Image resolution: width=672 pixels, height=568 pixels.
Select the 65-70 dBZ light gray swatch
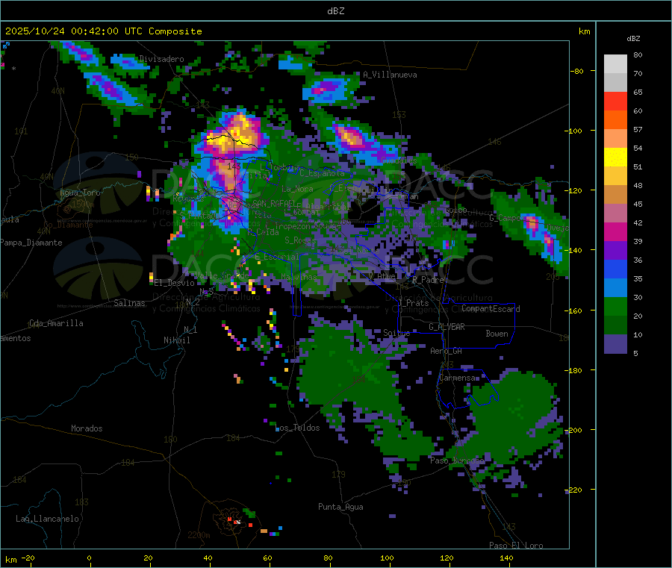tap(615, 82)
